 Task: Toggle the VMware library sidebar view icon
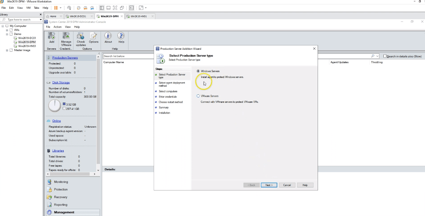102,8
